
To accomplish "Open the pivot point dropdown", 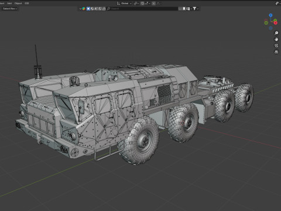I will click(136, 4).
